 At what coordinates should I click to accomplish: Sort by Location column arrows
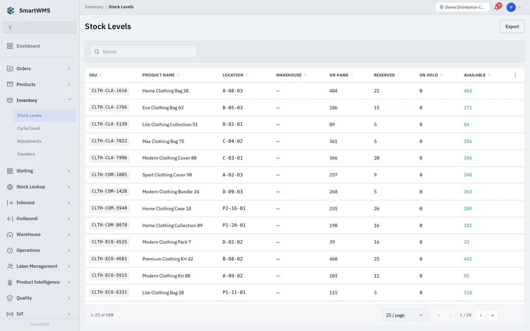[247, 75]
